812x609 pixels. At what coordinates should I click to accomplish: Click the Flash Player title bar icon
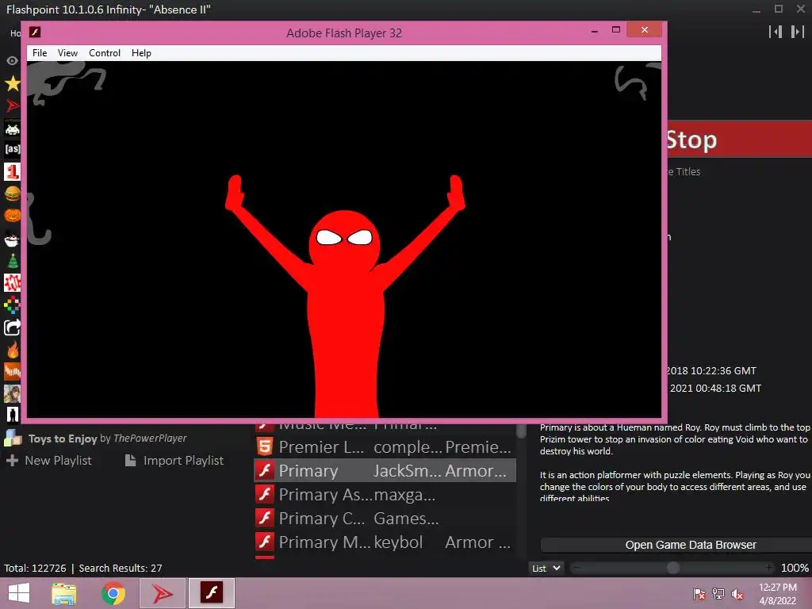[x=35, y=32]
